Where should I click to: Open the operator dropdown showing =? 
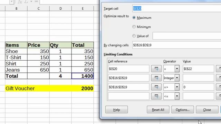pyautogui.click(x=177, y=69)
